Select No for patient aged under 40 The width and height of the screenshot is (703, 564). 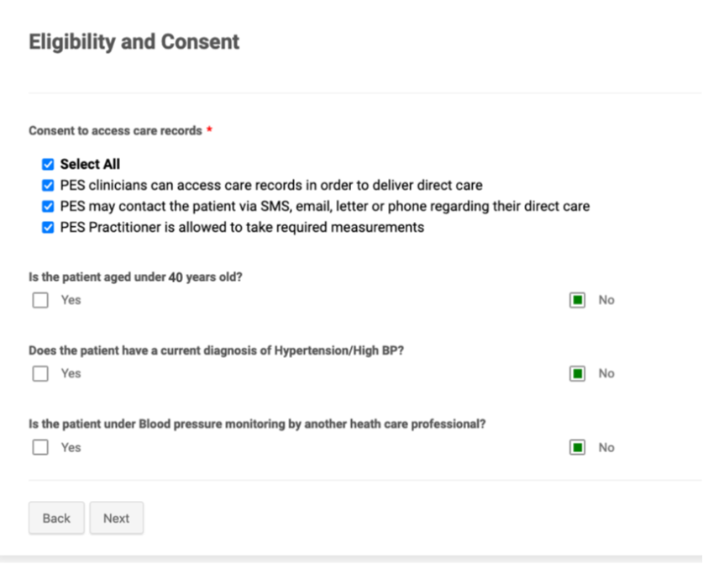point(577,300)
